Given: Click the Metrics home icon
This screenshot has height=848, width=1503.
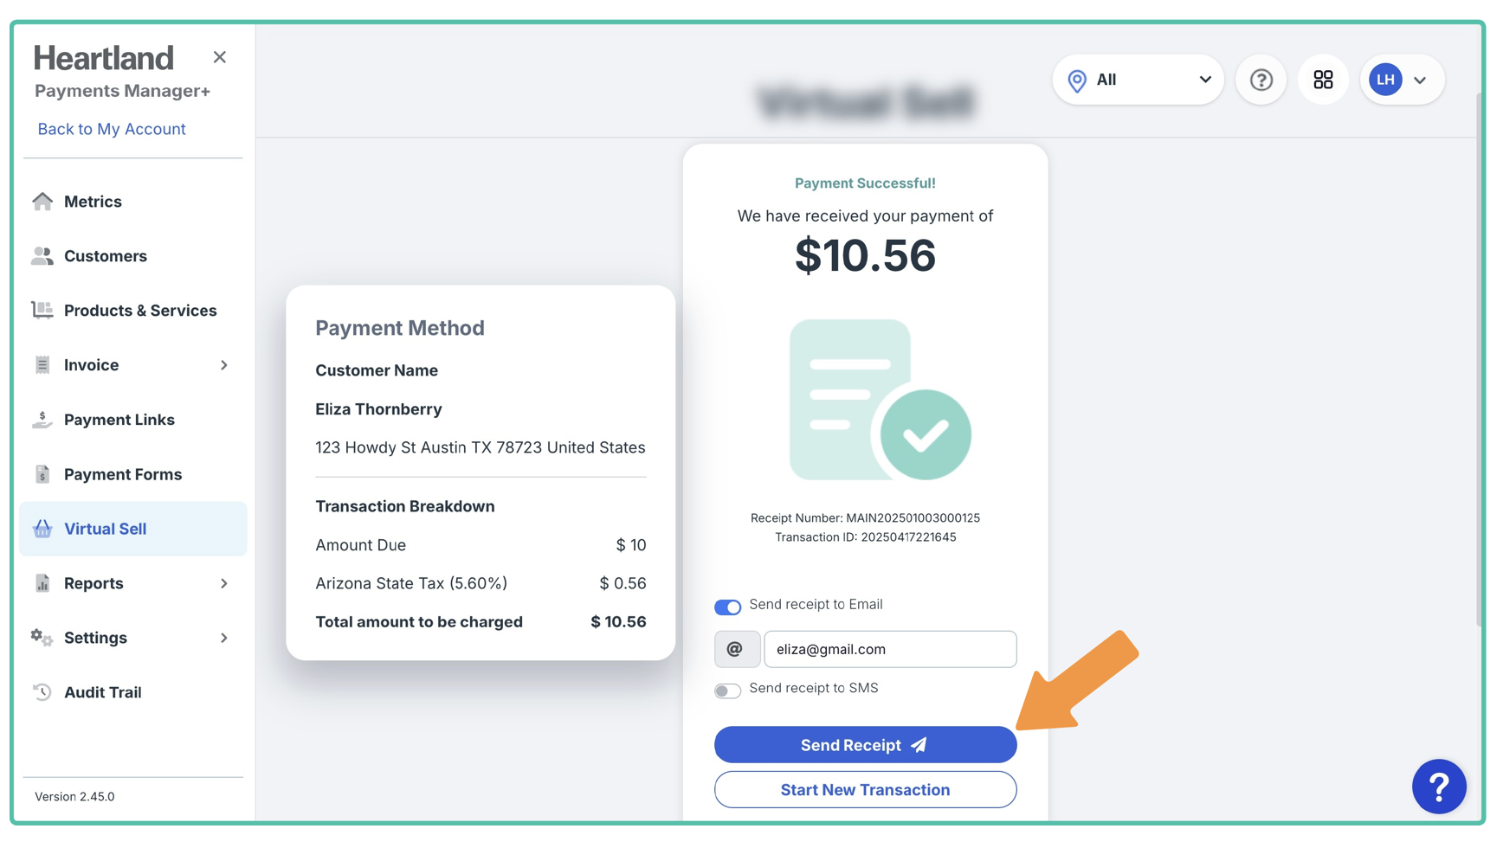Looking at the screenshot, I should click(42, 202).
